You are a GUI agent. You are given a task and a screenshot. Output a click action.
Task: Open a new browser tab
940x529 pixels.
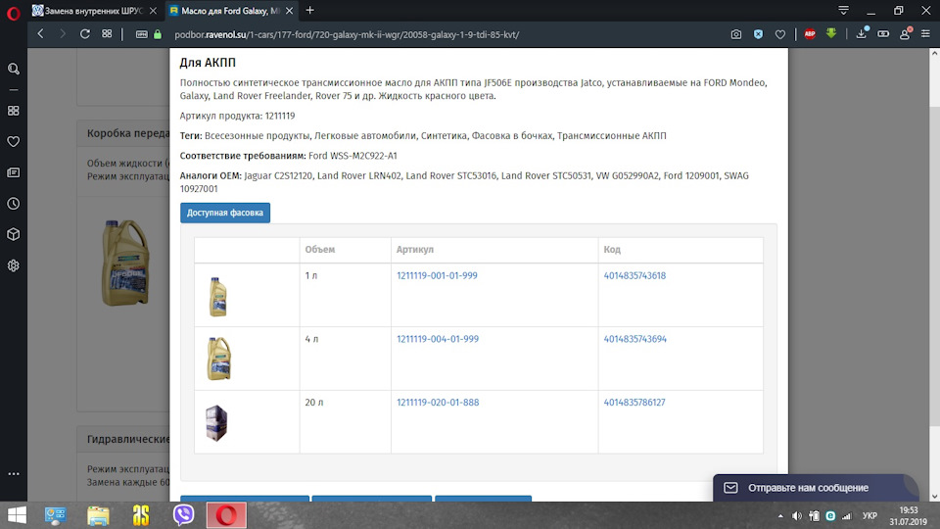pos(310,11)
